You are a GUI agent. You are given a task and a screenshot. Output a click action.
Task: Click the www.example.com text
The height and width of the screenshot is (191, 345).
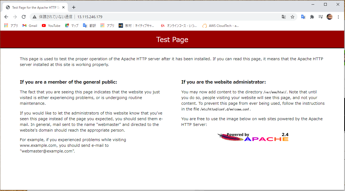tap(38, 145)
